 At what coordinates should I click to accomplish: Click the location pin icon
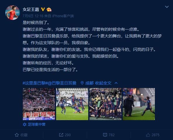[x=82, y=83]
